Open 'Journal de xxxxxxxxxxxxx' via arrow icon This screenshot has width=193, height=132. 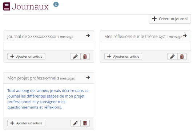[x=88, y=36]
